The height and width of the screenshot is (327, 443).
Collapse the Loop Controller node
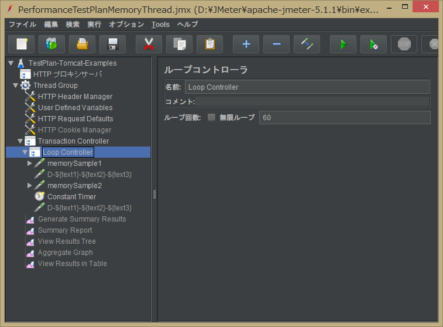click(x=25, y=152)
